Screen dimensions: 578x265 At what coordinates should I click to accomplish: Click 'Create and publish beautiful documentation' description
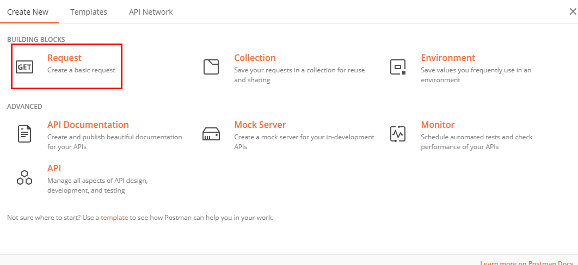click(x=115, y=141)
